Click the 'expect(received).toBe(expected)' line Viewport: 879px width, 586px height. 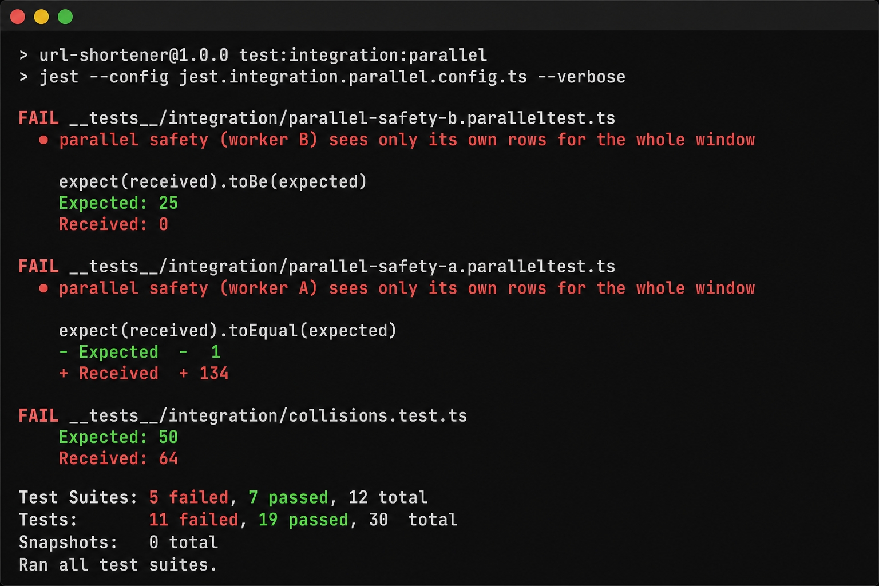pos(213,181)
